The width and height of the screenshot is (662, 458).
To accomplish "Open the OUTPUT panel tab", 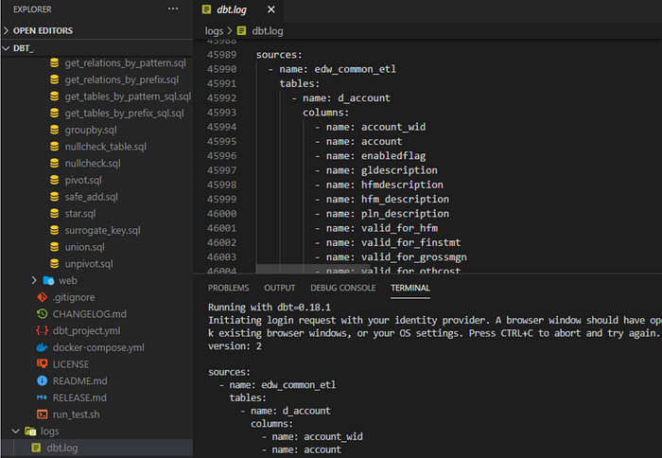I will [x=280, y=288].
